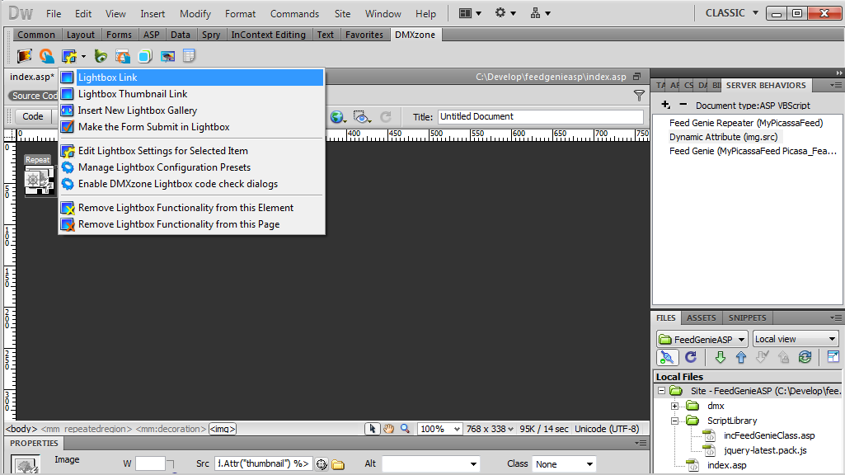Click the Check In padlock icon

pos(783,357)
